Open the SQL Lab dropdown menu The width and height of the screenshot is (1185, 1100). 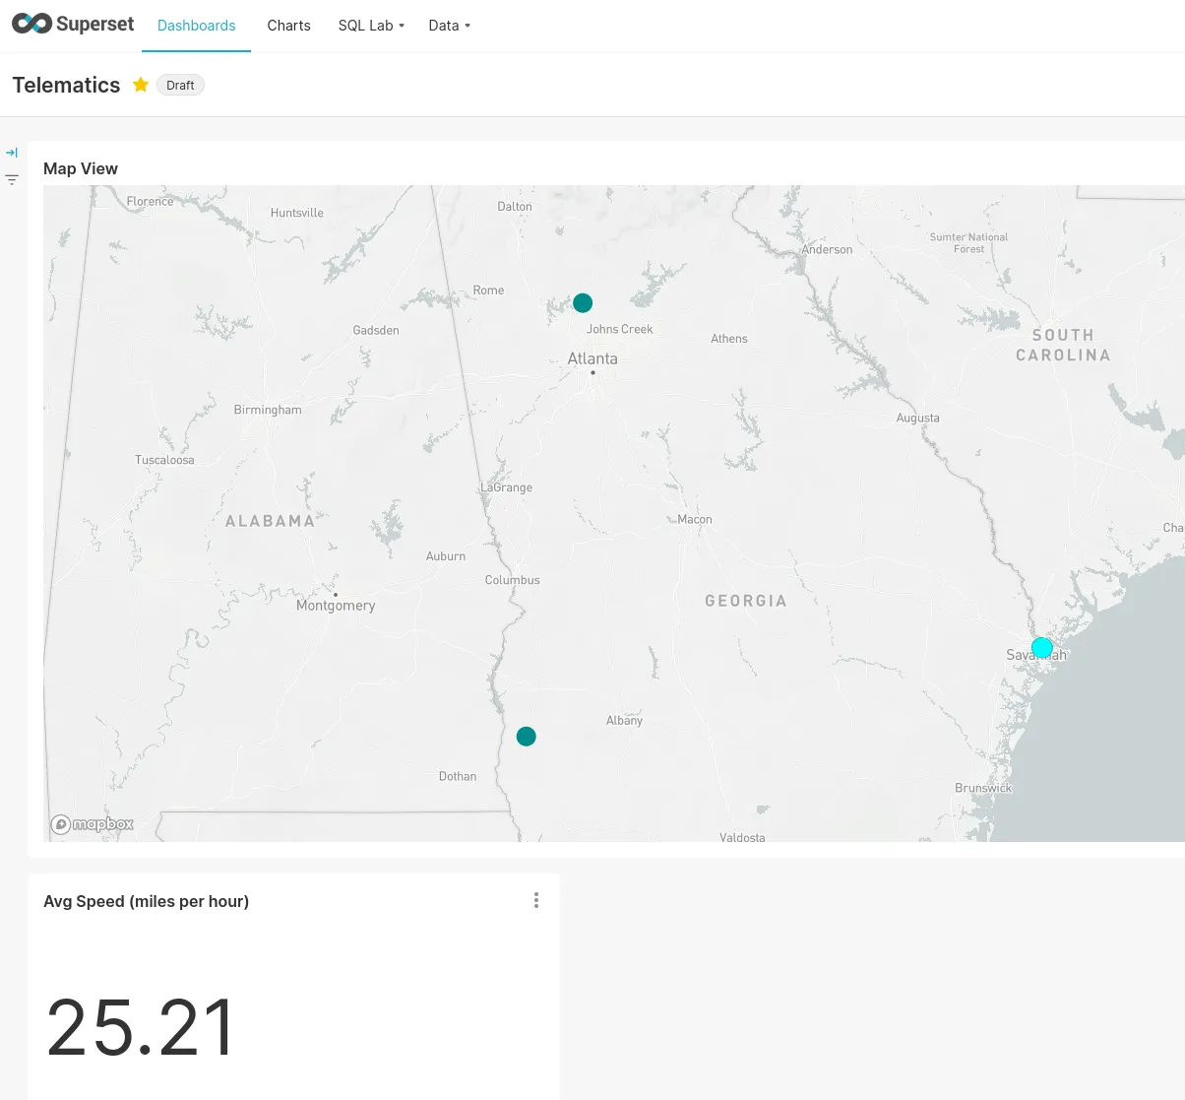pos(371,26)
